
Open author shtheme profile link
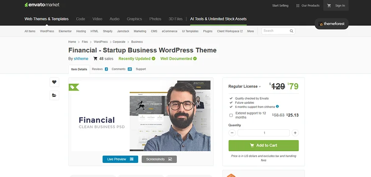tap(81, 59)
